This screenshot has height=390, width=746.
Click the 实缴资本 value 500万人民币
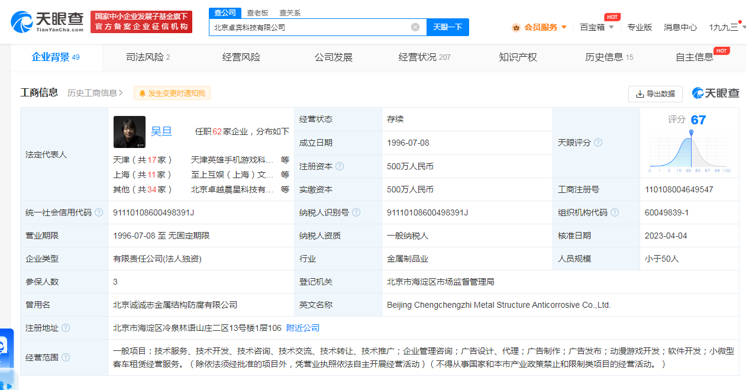click(411, 189)
